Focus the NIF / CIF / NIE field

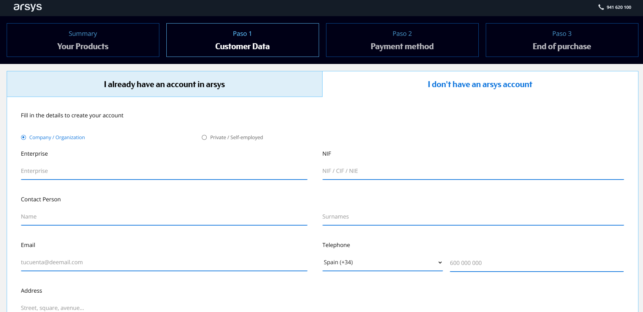pyautogui.click(x=473, y=171)
